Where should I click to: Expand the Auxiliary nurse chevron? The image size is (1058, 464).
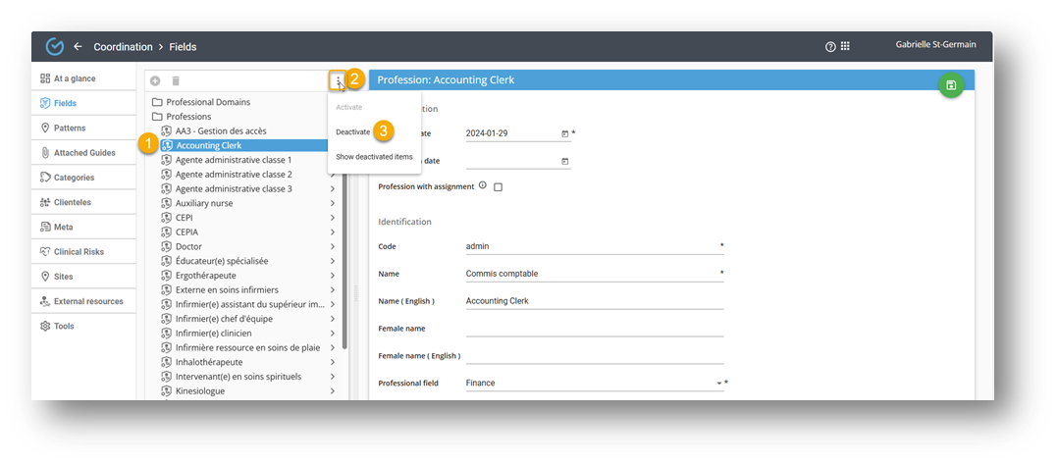click(x=333, y=203)
